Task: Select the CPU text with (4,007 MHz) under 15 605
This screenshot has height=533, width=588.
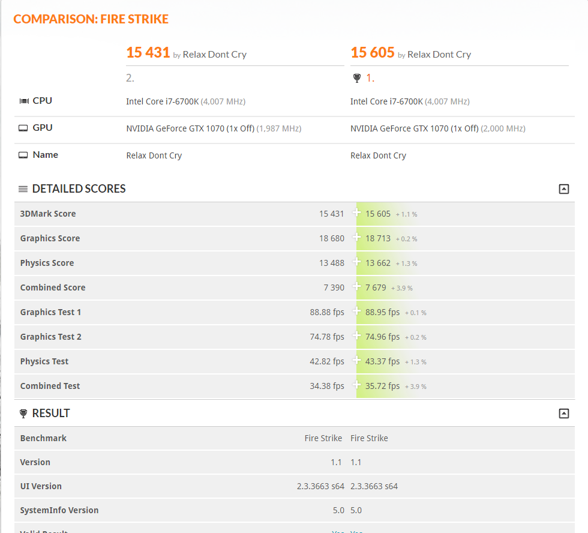Action: pos(410,101)
